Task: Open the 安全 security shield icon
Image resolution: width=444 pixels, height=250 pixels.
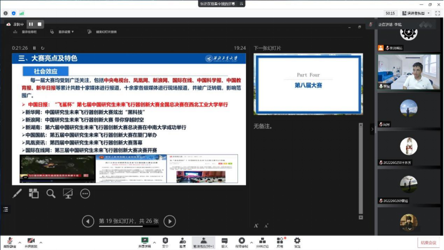Action: coord(165,242)
